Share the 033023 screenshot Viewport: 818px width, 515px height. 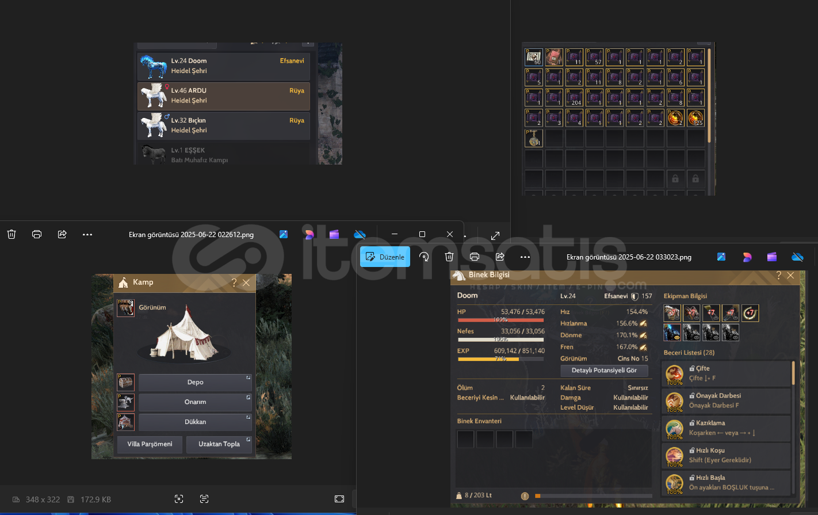(x=500, y=257)
